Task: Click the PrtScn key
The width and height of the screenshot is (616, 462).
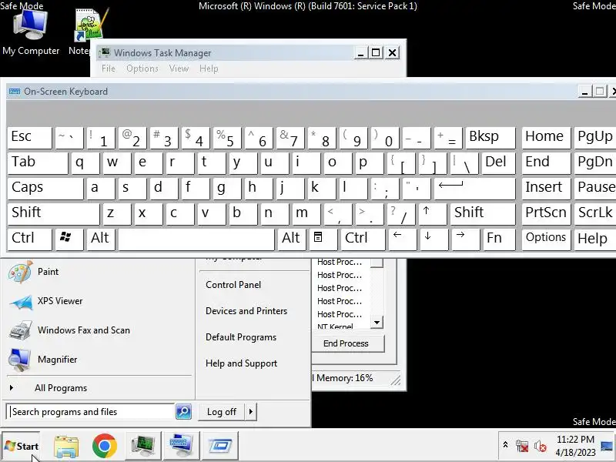Action: click(546, 214)
